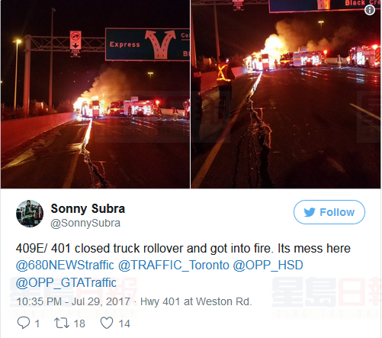Open the right fire scene photo
Viewport: 382px width, 338px height.
tap(286, 94)
